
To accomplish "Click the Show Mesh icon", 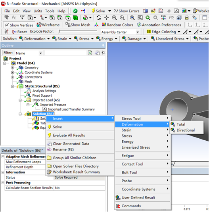I will coord(68,25).
